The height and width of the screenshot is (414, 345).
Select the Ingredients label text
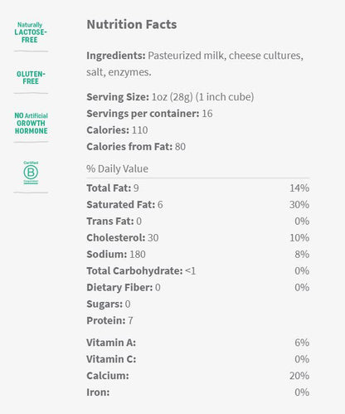[x=116, y=56]
